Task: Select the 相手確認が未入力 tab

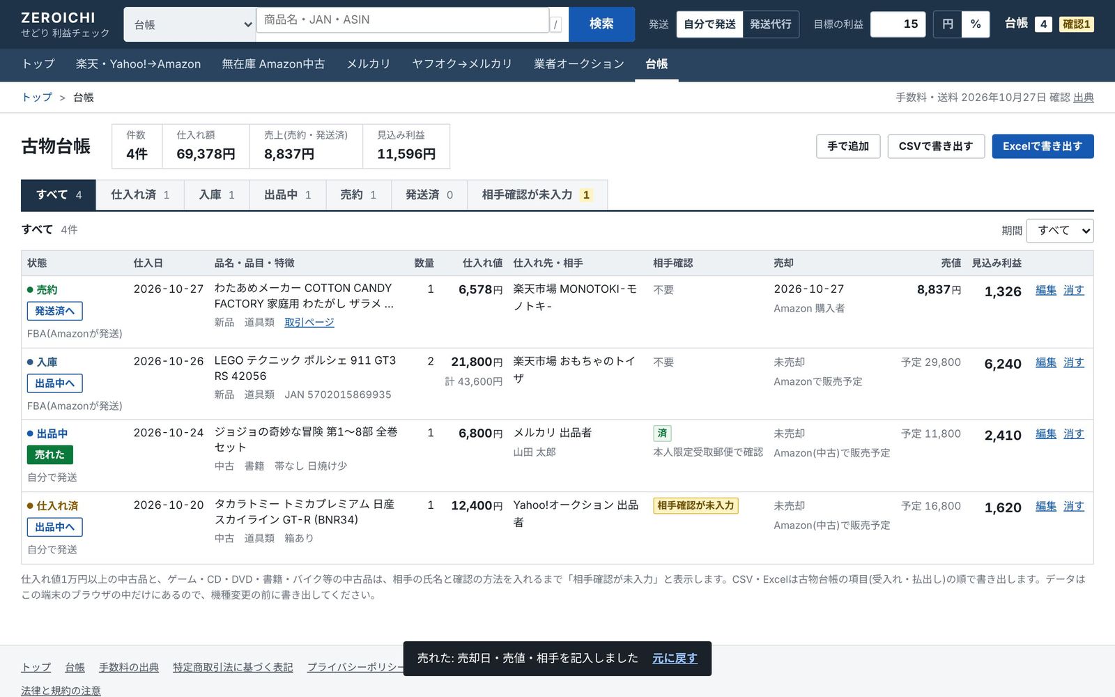Action: tap(537, 195)
